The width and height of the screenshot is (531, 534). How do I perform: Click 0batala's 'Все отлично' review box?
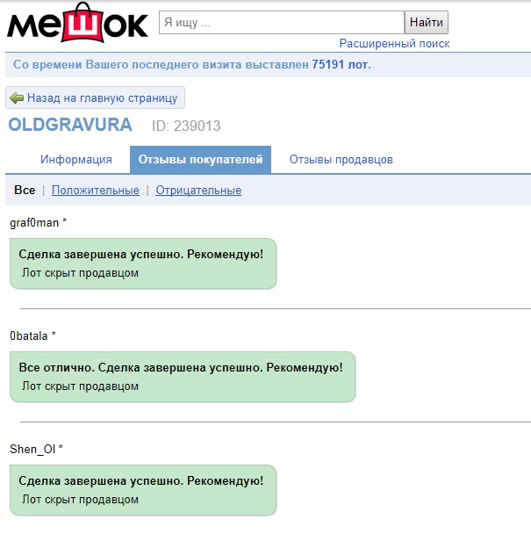[x=183, y=377]
